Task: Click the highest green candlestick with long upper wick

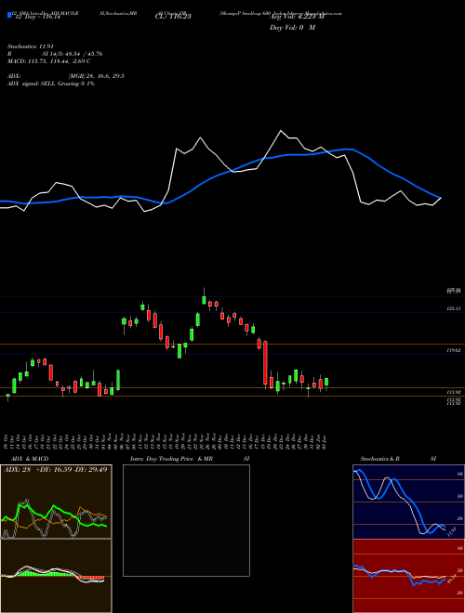Action: [204, 298]
